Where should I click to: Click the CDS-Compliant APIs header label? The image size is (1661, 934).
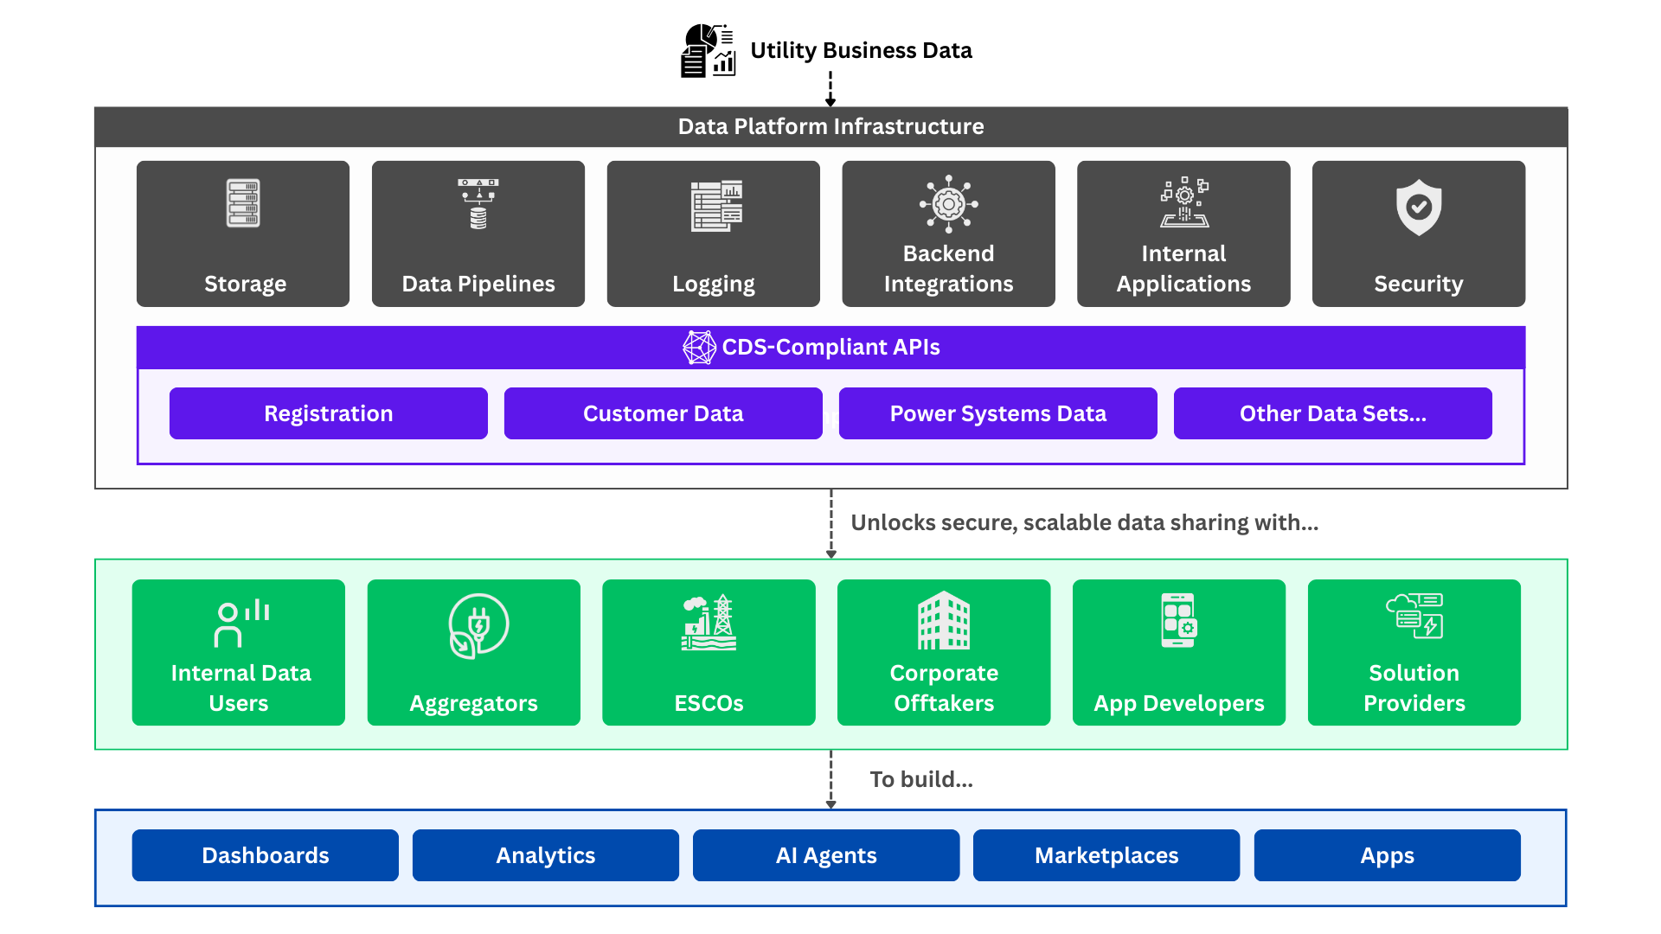coord(830,348)
